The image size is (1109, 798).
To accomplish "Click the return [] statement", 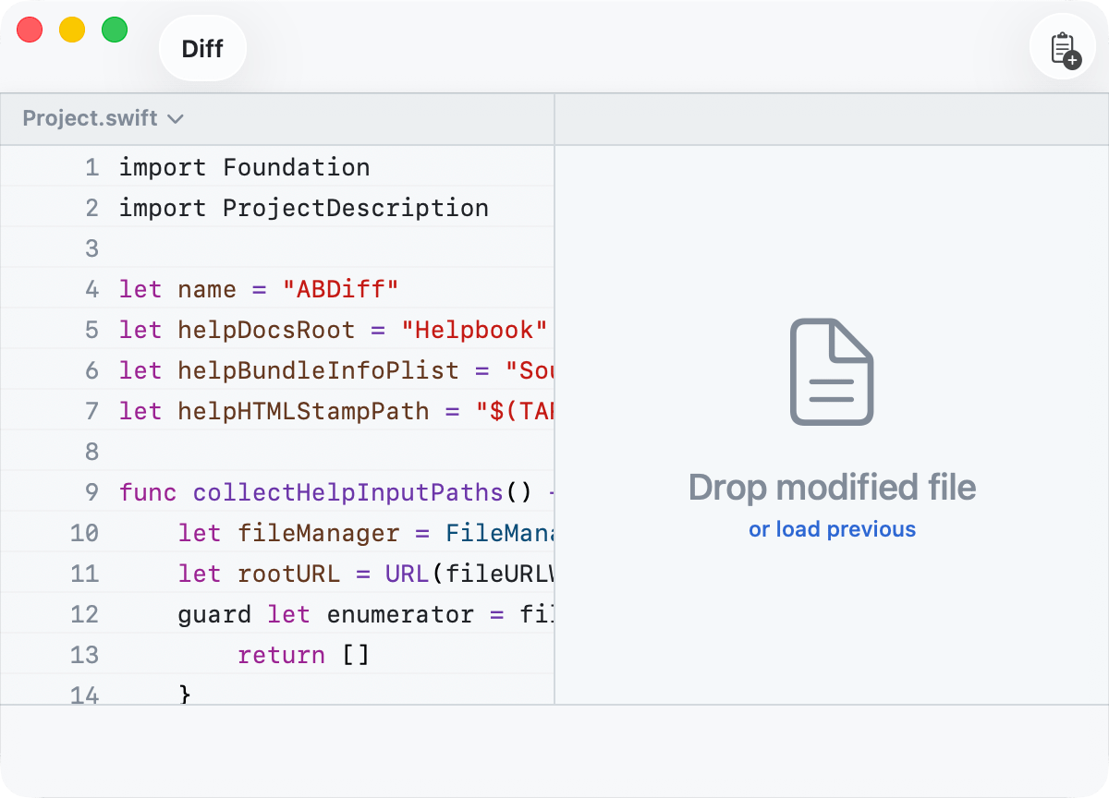I will [x=302, y=654].
